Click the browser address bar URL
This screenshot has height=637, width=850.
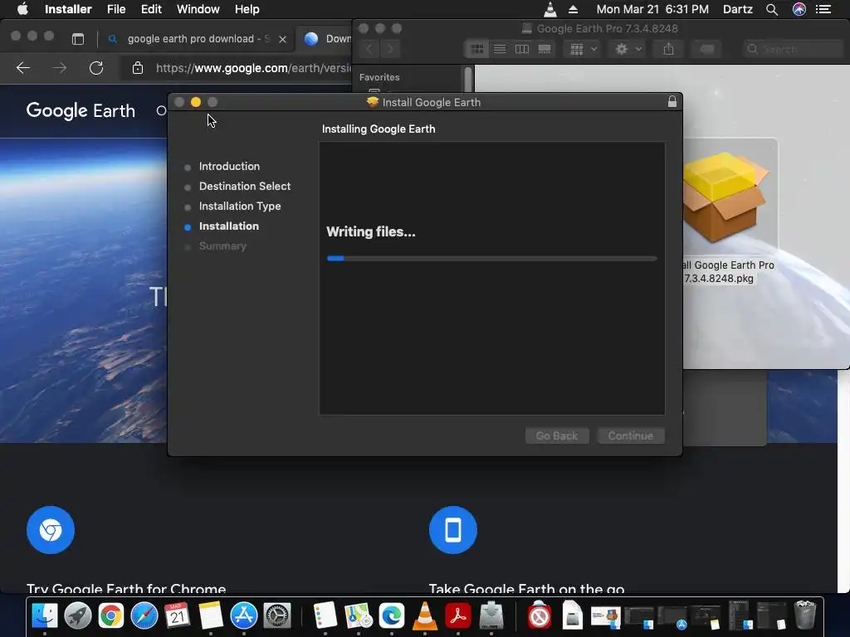(254, 68)
